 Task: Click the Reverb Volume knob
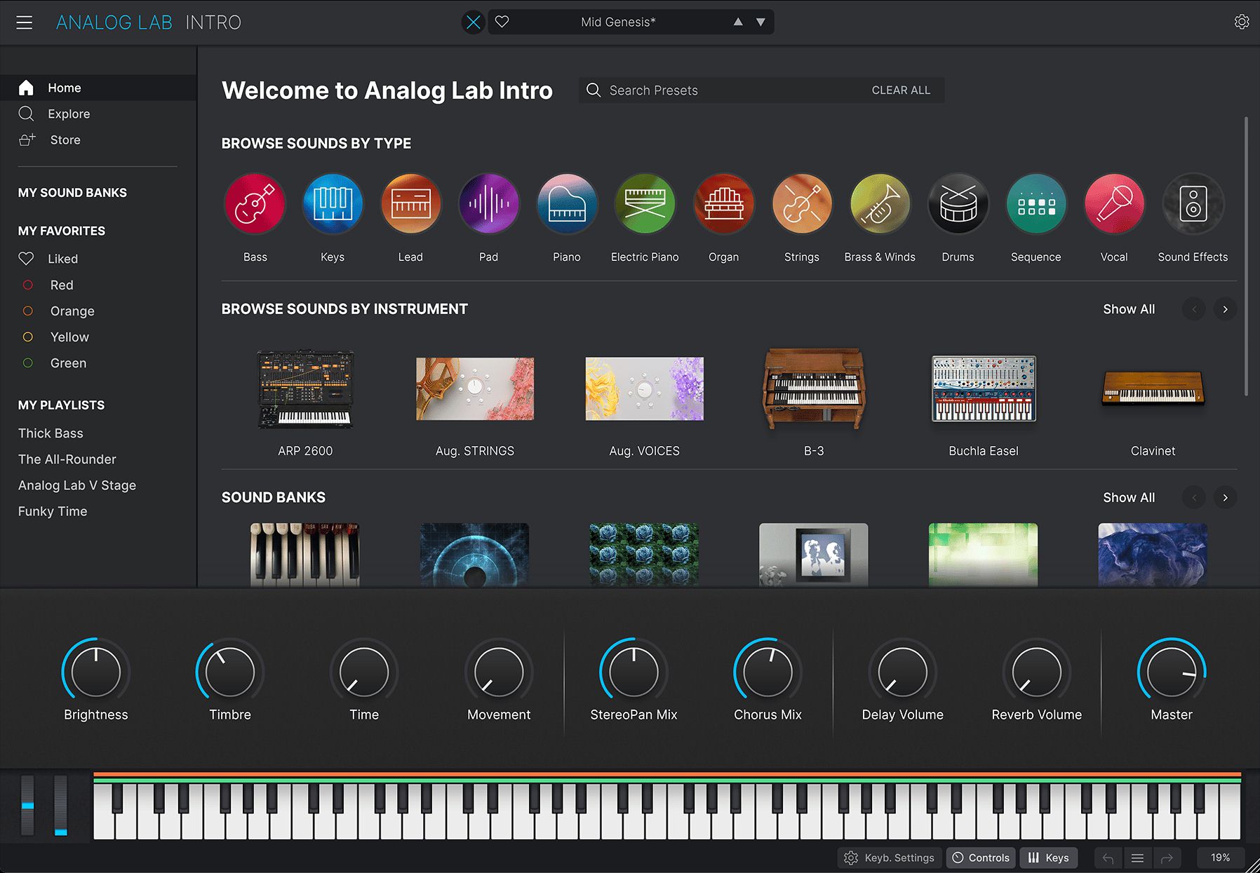pyautogui.click(x=1037, y=671)
